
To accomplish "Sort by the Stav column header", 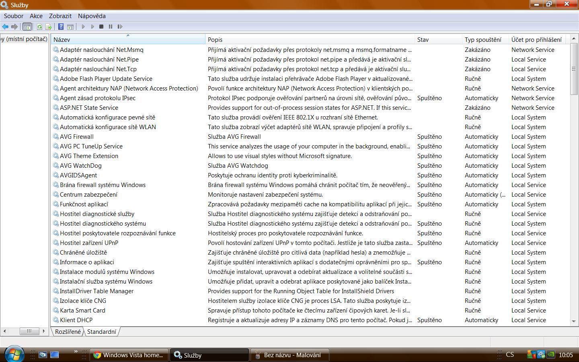I will [x=438, y=39].
